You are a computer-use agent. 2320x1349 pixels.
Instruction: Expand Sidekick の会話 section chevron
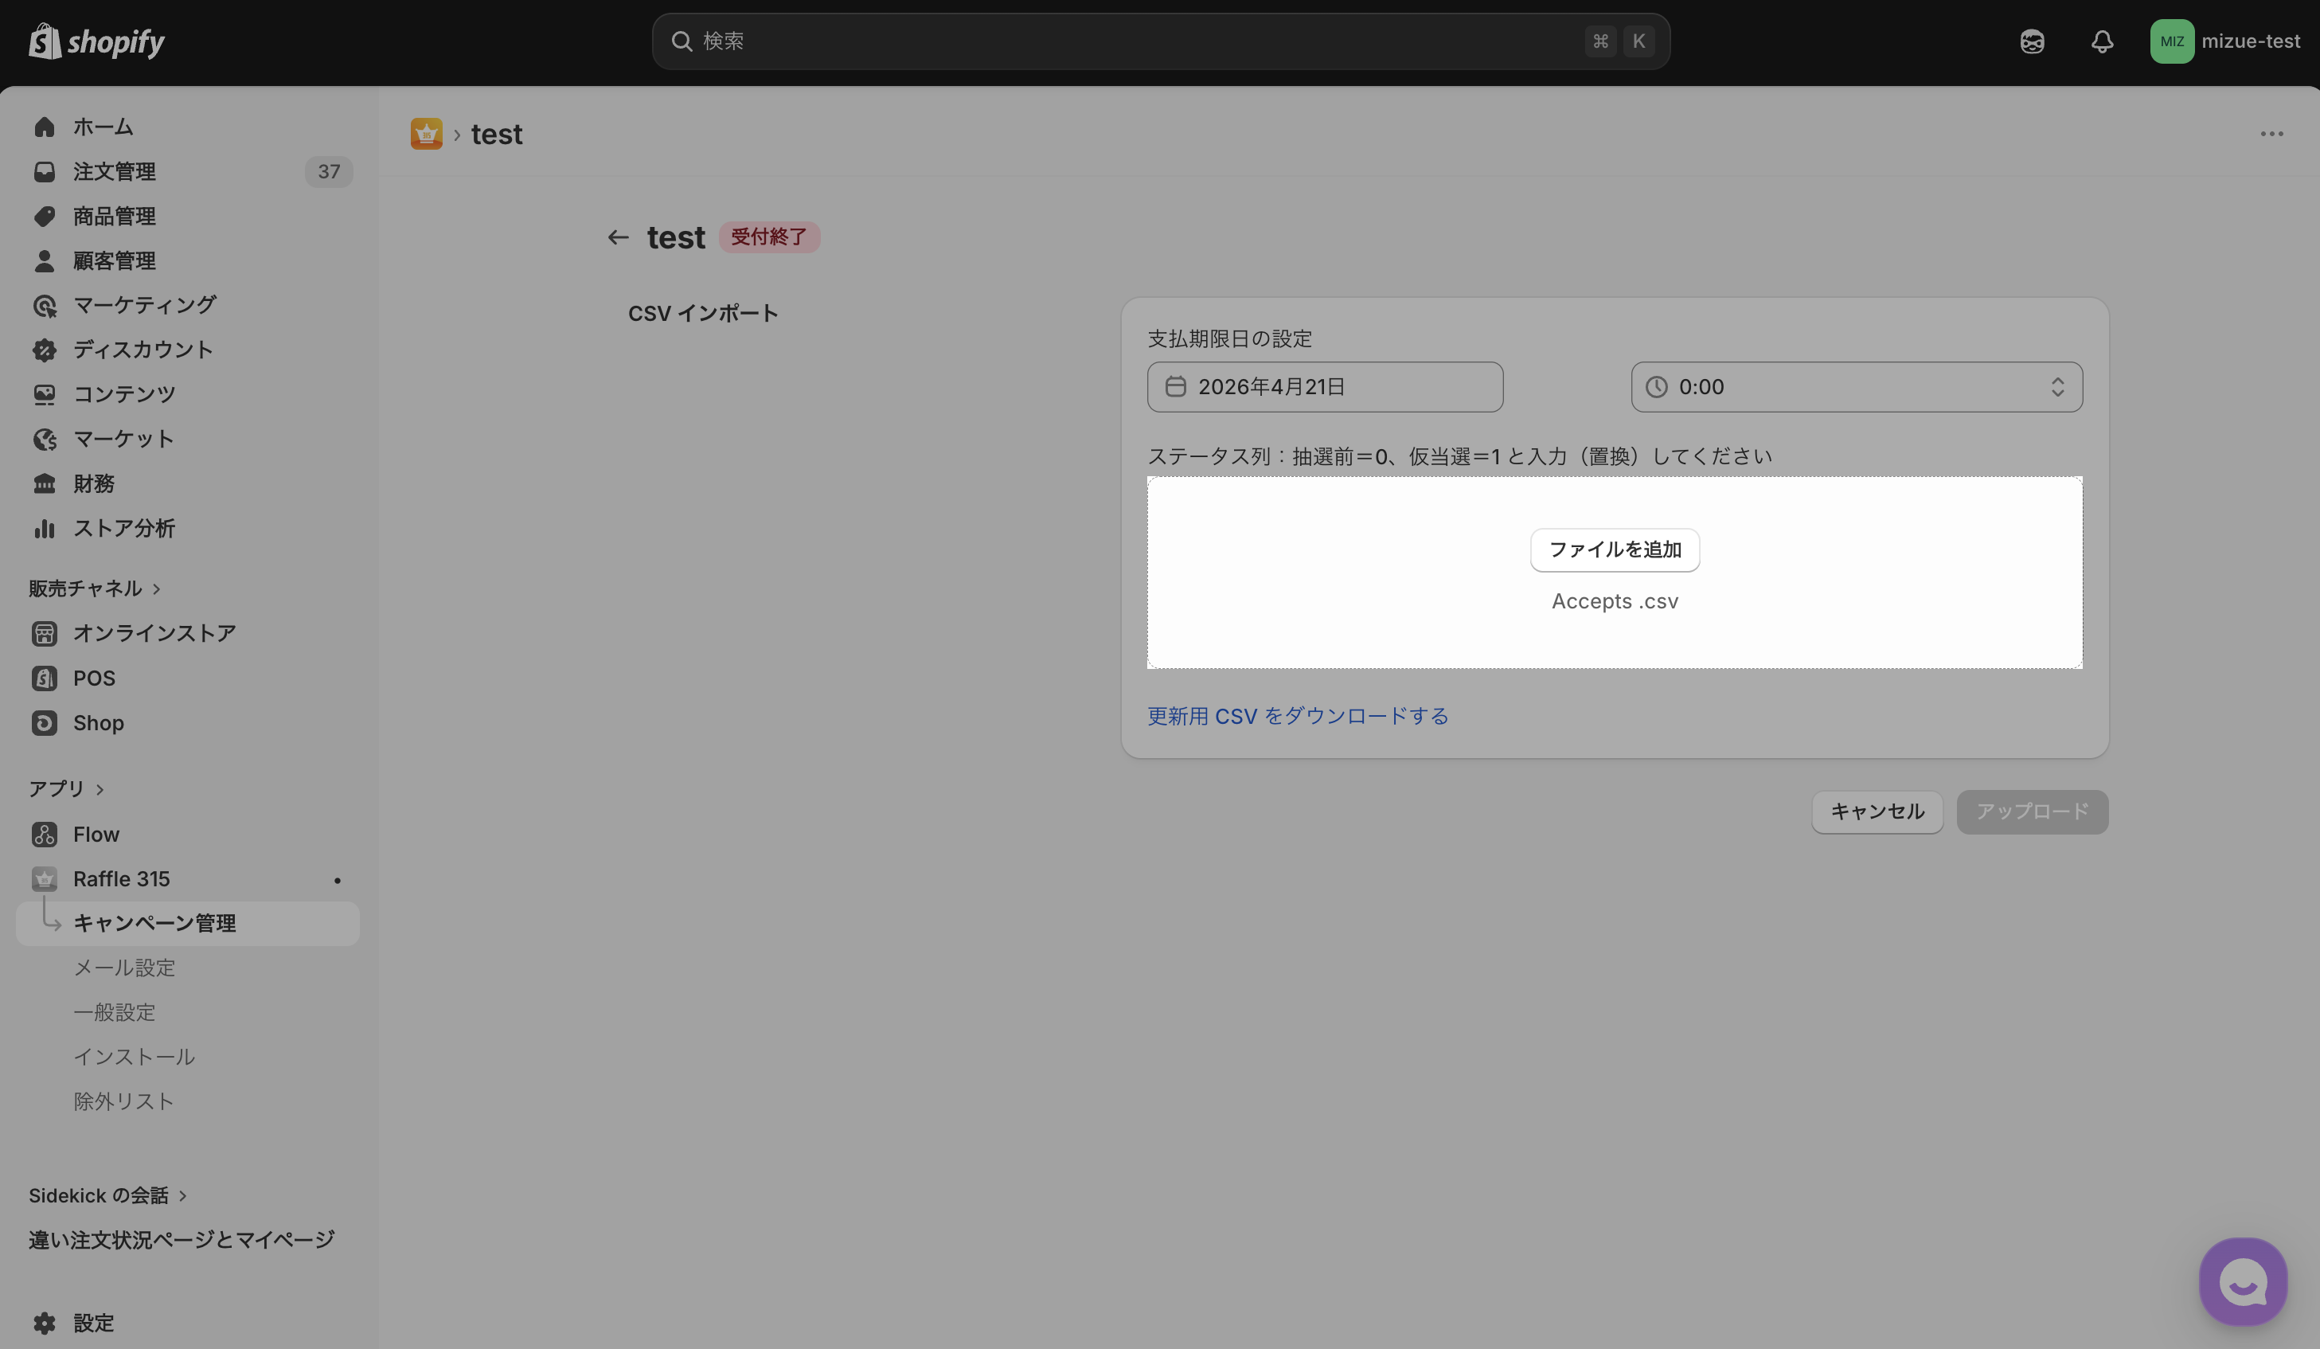pyautogui.click(x=182, y=1195)
